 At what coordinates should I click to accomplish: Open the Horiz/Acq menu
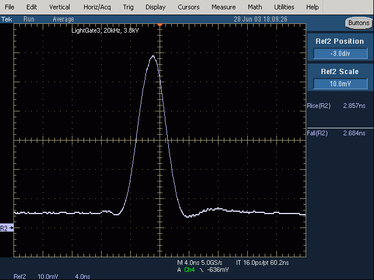tap(97, 7)
